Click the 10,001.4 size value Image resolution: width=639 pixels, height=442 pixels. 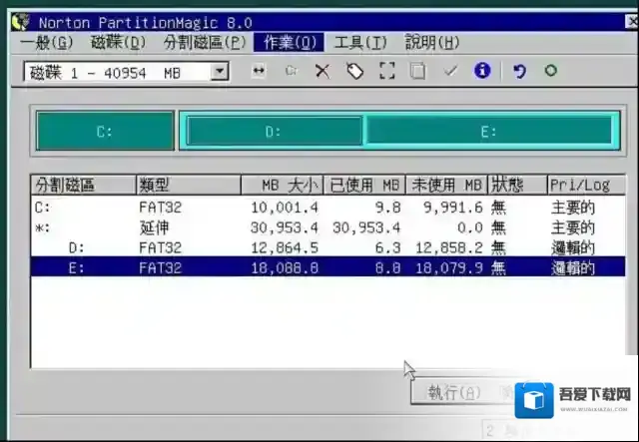[x=285, y=208]
